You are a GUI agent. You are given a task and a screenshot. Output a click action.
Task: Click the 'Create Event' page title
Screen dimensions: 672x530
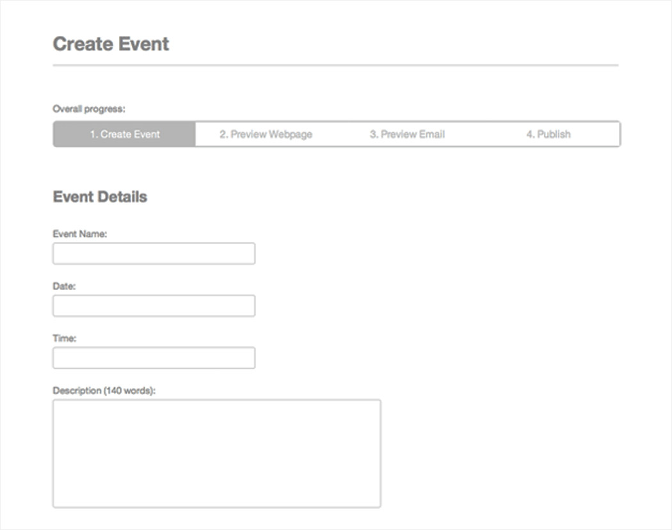110,44
